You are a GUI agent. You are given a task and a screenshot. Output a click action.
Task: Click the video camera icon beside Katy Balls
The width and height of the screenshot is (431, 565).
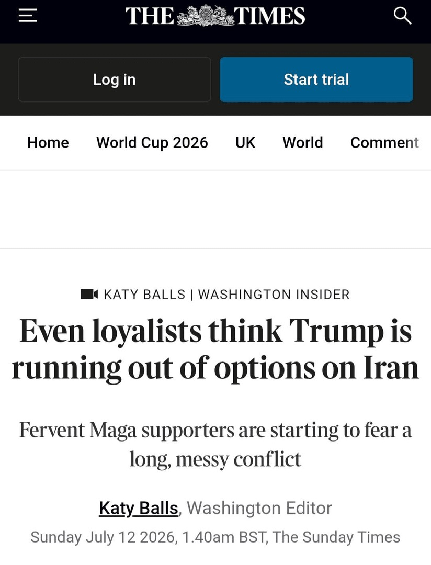[89, 295]
